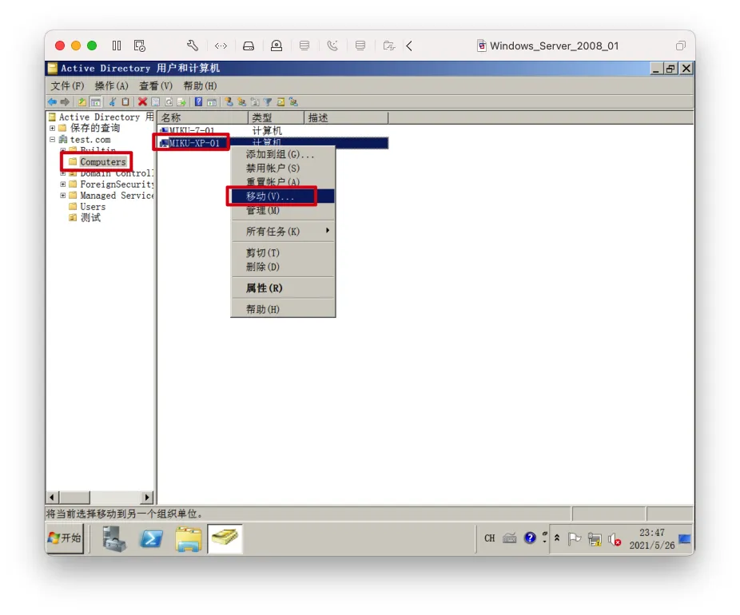Image resolution: width=740 pixels, height=615 pixels.
Task: Click the CH language indicator on taskbar
Action: tap(489, 538)
